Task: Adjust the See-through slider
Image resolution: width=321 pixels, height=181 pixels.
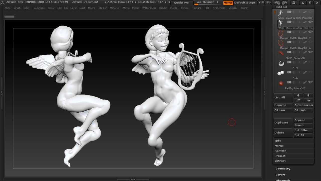Action: click(x=207, y=3)
